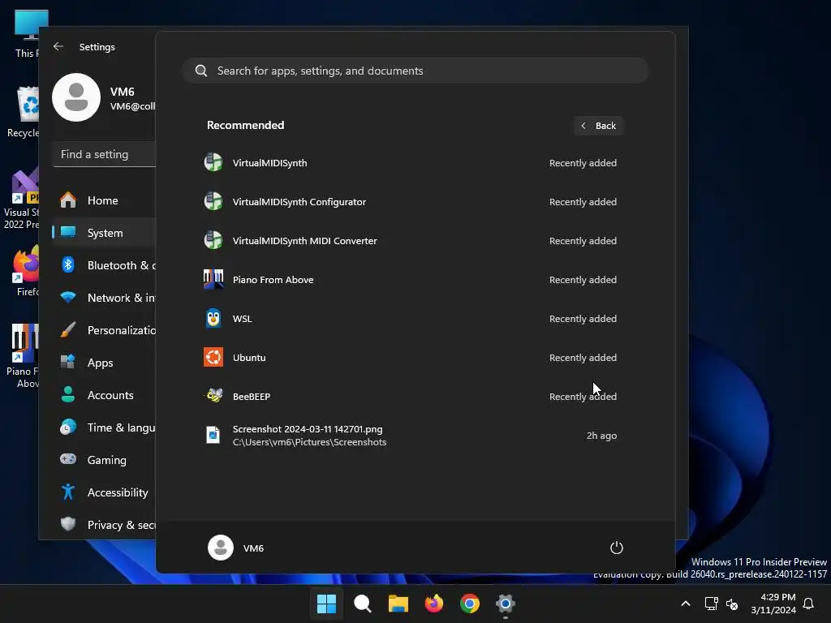Open Apps settings page
Screen dimensions: 831x623
104,363
